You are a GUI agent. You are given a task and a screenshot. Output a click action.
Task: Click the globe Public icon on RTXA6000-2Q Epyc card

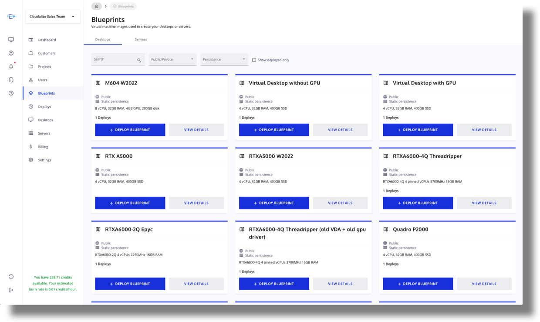(x=97, y=243)
